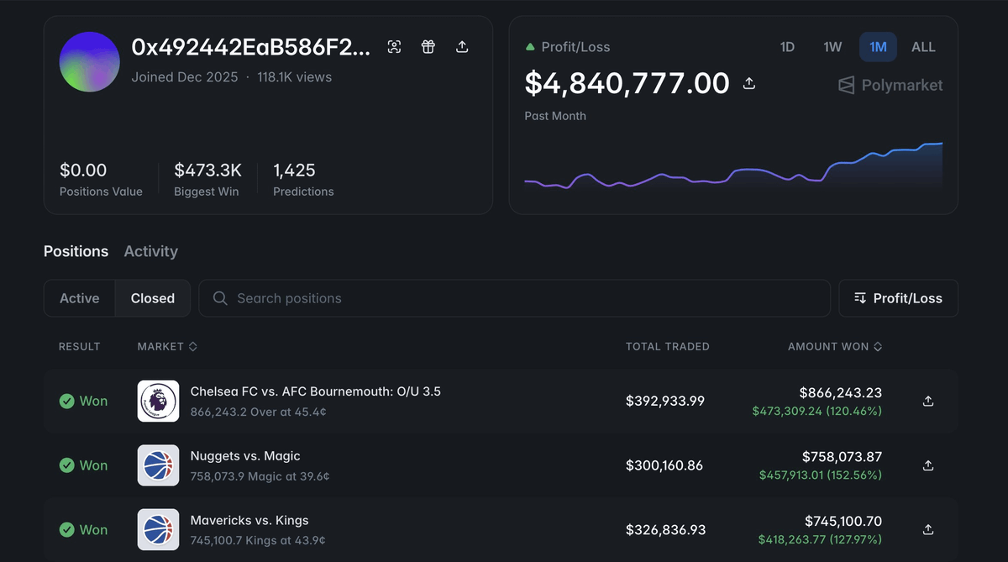1008x562 pixels.
Task: Click the RESULT column header
Action: click(x=80, y=346)
